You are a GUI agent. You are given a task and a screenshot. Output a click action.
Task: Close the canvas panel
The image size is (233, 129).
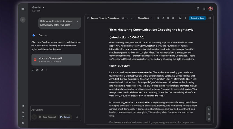210,18
